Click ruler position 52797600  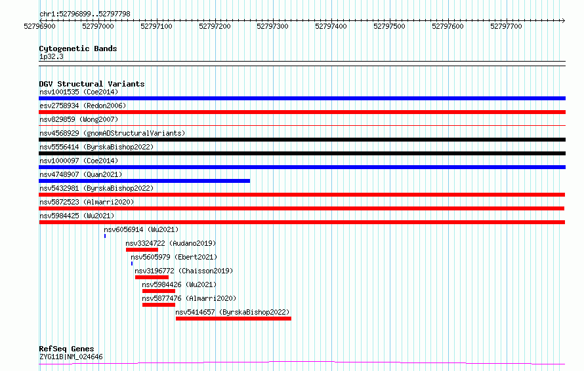click(448, 26)
